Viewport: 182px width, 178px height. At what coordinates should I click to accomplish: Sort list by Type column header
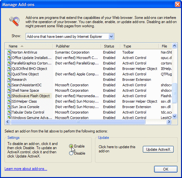[140, 46]
